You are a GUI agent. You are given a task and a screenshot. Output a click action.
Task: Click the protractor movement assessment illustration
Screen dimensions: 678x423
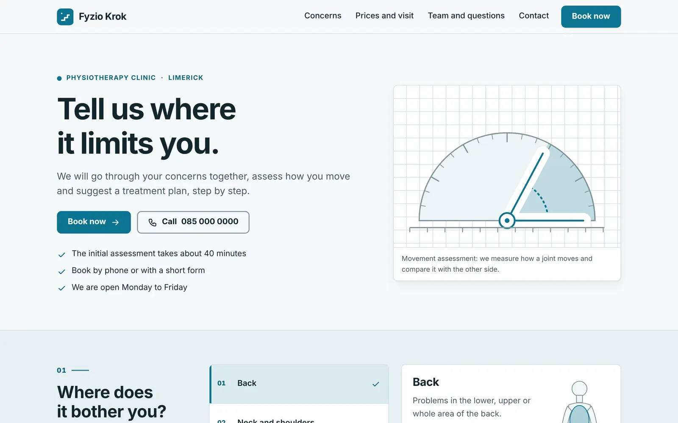click(507, 166)
